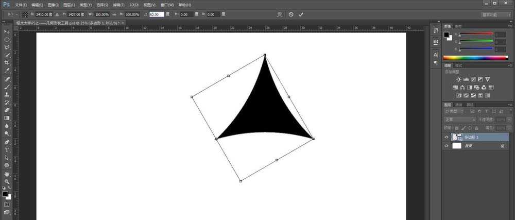Select the Zoom tool in the toolbox
Viewport: 515px width, 220px height.
coord(7,181)
